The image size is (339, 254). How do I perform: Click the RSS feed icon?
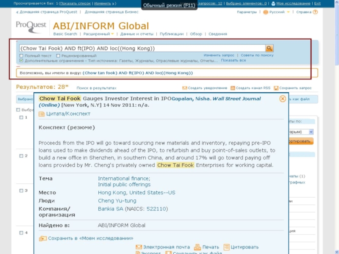click(x=233, y=88)
